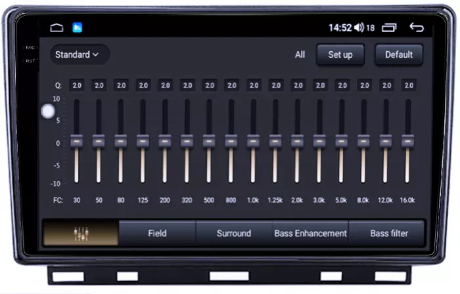Click the All label

[300, 54]
